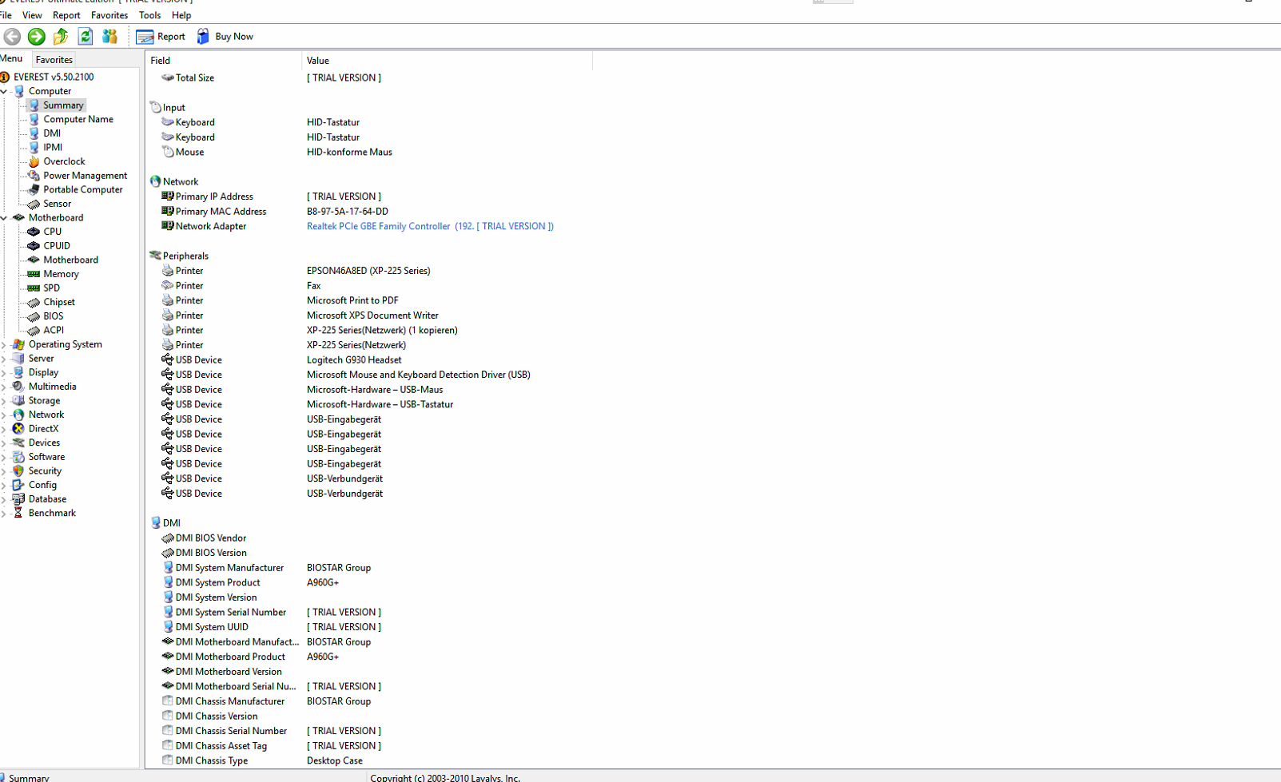
Task: Select the DMI Chassis Type row
Action: (370, 760)
